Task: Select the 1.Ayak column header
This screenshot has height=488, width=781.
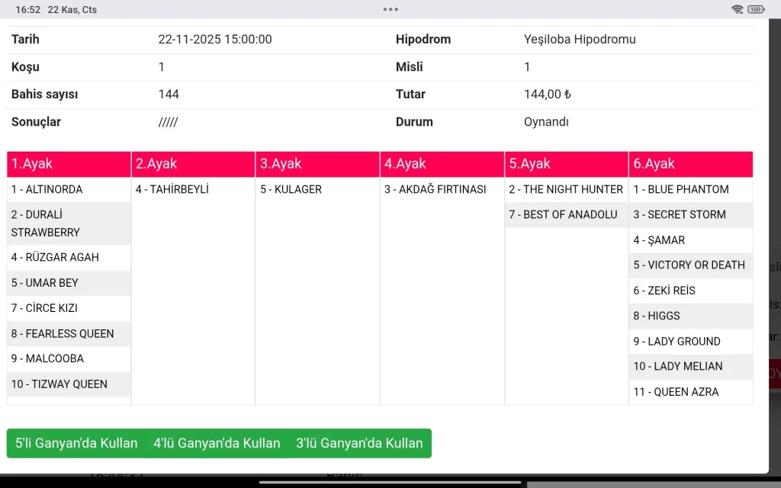Action: click(x=69, y=164)
